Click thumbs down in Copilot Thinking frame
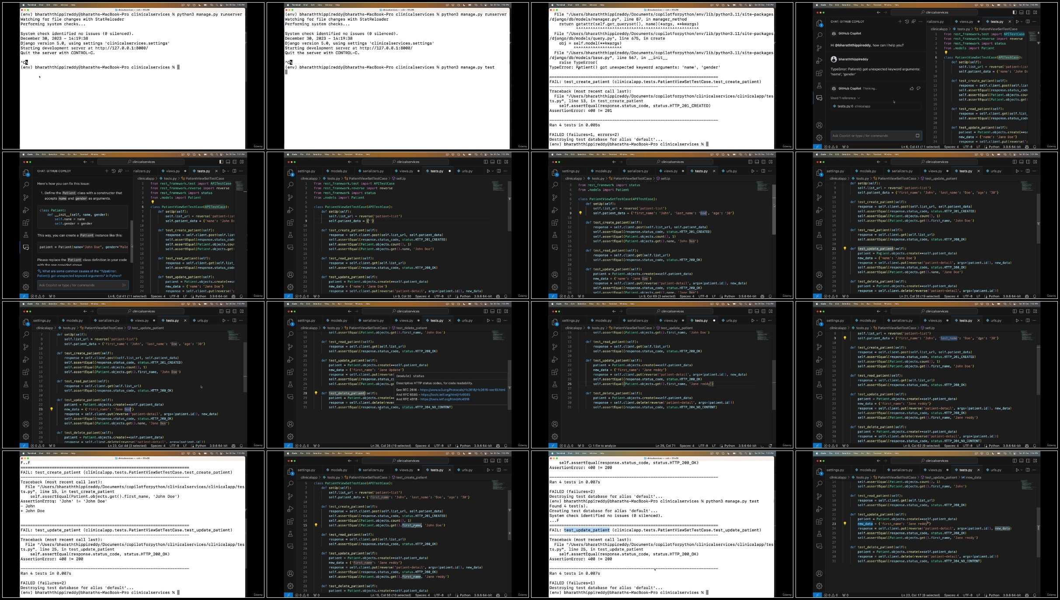 [918, 88]
